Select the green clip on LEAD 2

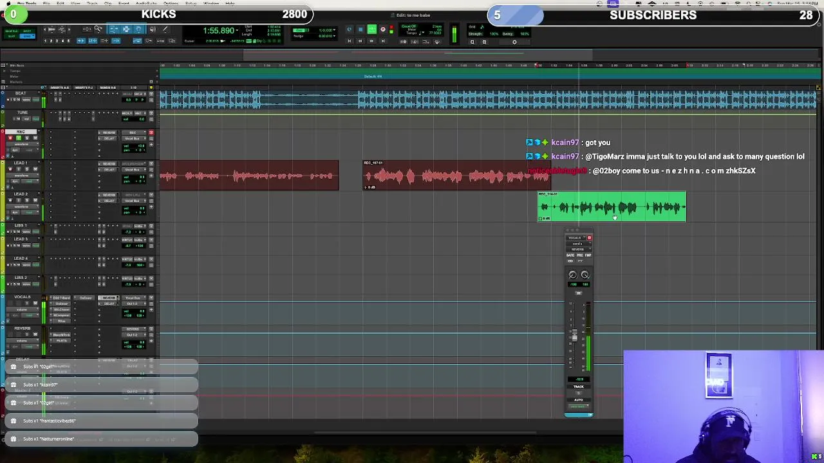(x=612, y=206)
